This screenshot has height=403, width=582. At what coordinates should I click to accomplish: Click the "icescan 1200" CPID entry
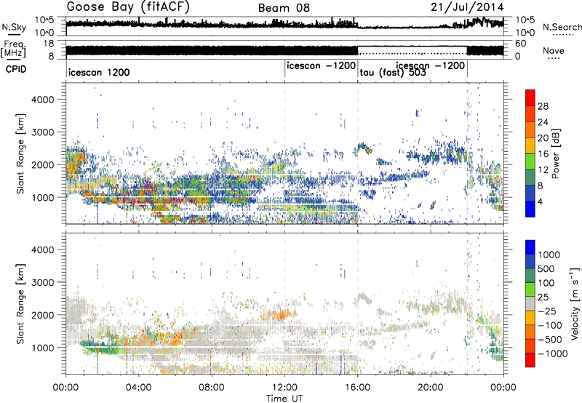(99, 72)
